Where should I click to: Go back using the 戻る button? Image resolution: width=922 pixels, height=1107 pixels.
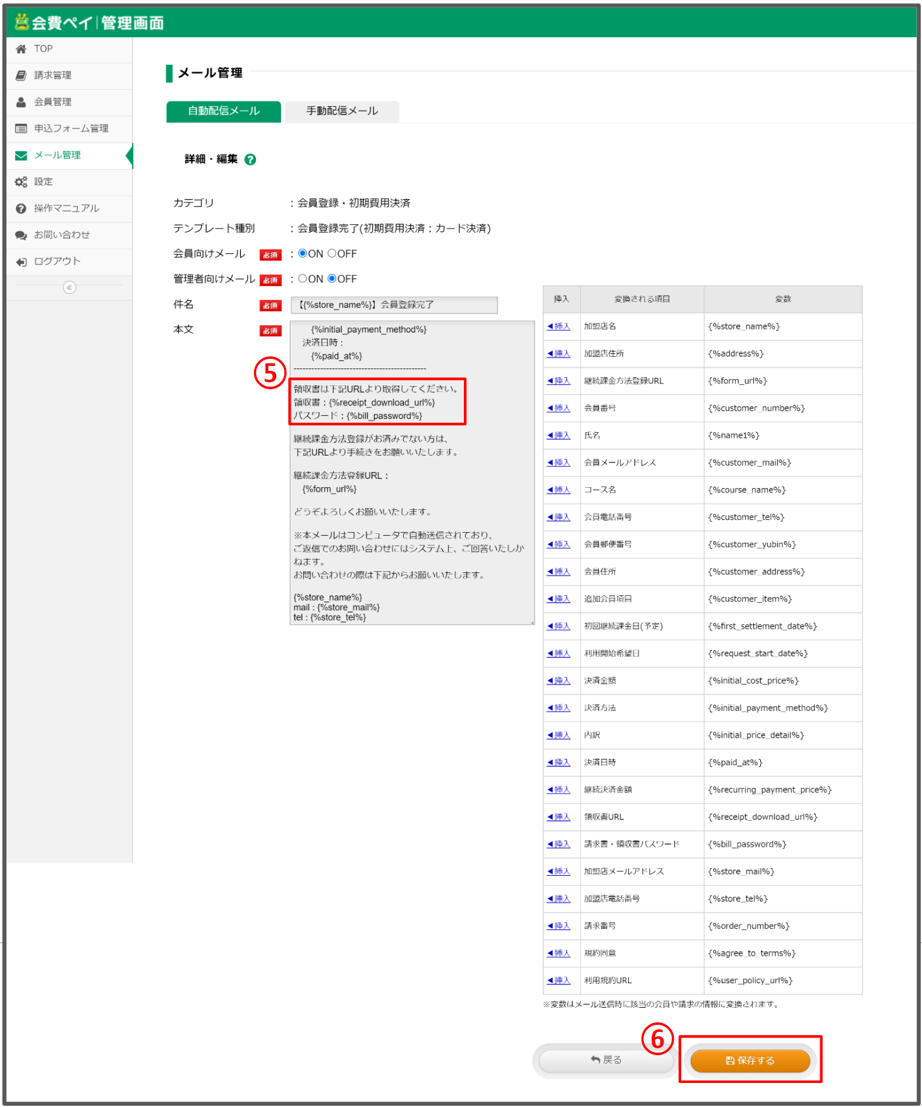(x=605, y=1060)
